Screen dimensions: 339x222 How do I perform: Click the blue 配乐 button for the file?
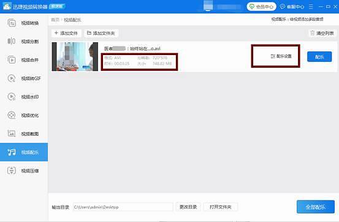coord(319,56)
